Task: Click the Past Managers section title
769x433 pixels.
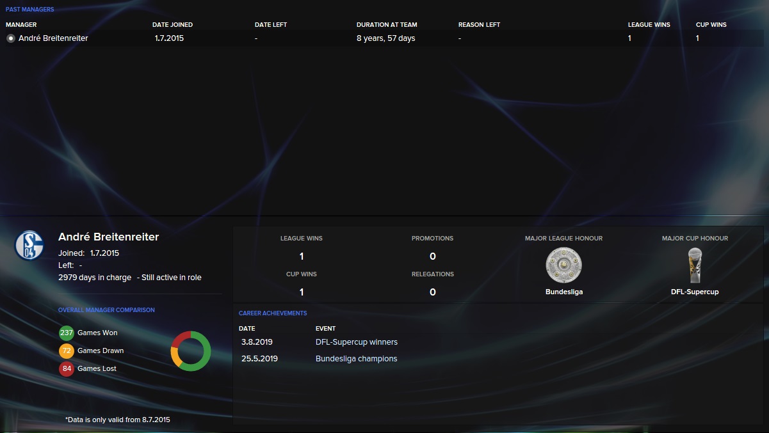Action: (30, 10)
